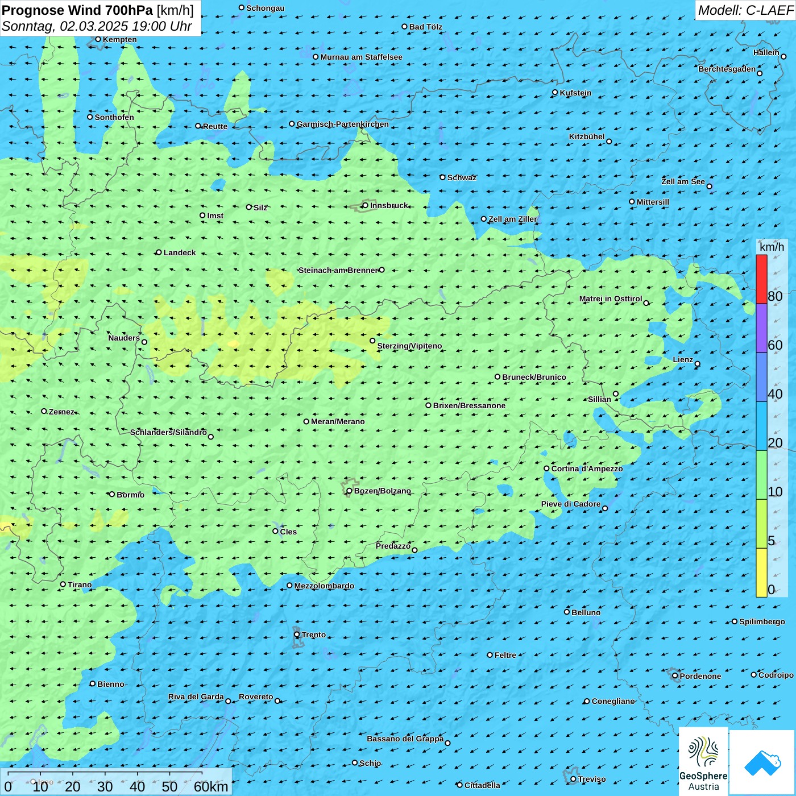This screenshot has width=796, height=796.
Task: Click the "Modell: C-LAEF" label
Action: (x=745, y=10)
